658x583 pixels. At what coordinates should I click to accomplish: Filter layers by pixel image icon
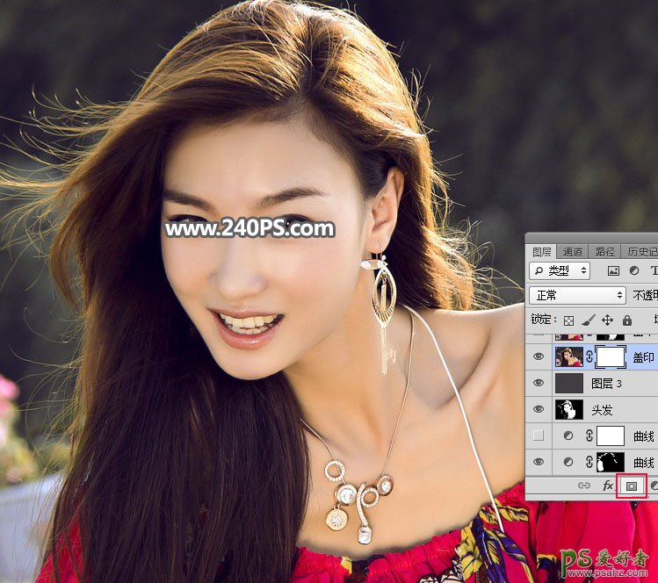point(613,271)
